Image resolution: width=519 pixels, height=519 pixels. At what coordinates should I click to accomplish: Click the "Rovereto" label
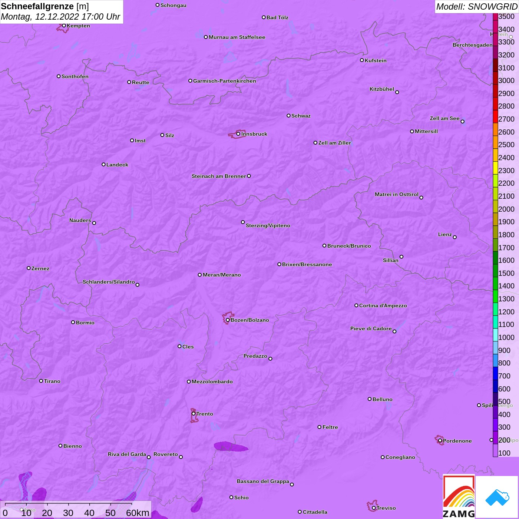pyautogui.click(x=166, y=454)
